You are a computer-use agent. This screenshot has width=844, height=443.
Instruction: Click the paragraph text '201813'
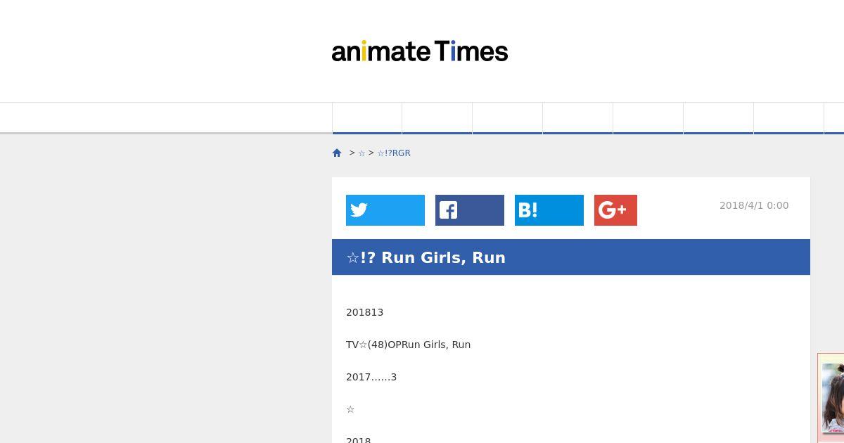pyautogui.click(x=364, y=312)
